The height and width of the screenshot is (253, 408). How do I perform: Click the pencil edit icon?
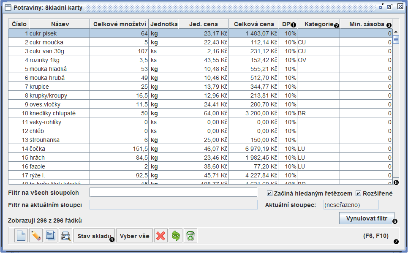point(36,236)
